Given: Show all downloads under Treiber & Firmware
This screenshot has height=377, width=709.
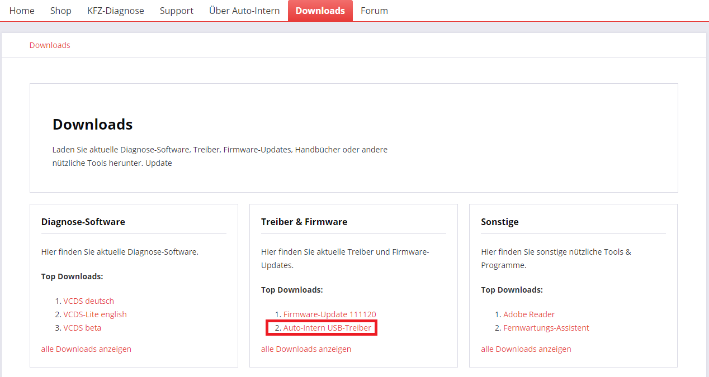Looking at the screenshot, I should pos(306,349).
